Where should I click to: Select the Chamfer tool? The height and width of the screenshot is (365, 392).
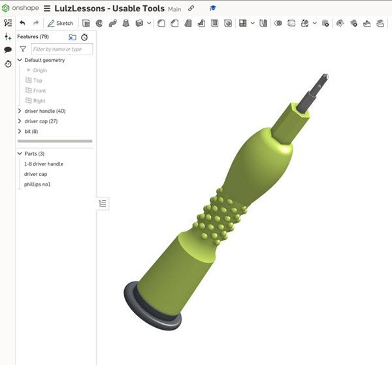pos(174,23)
